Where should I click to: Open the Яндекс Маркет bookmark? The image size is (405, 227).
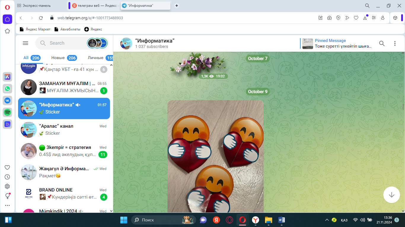(35, 29)
